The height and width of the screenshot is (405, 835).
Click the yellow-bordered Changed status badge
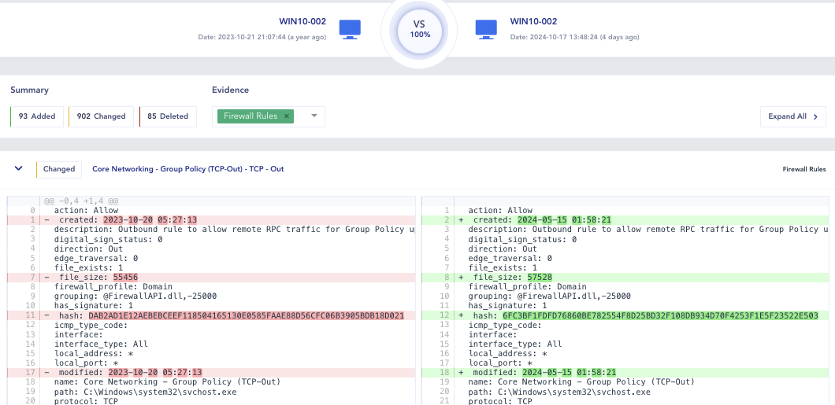tap(58, 169)
